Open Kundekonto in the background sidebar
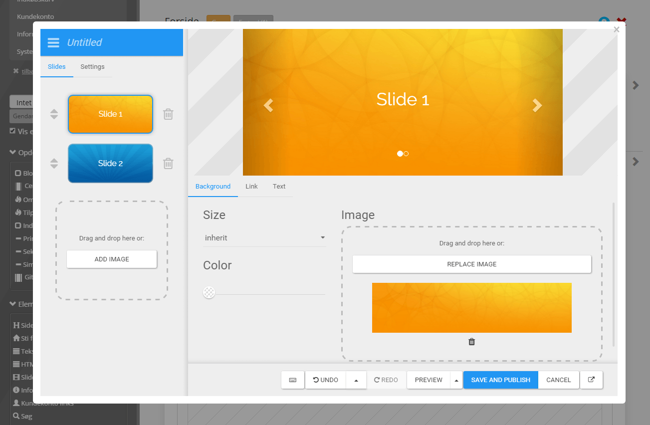650x425 pixels. click(x=35, y=16)
